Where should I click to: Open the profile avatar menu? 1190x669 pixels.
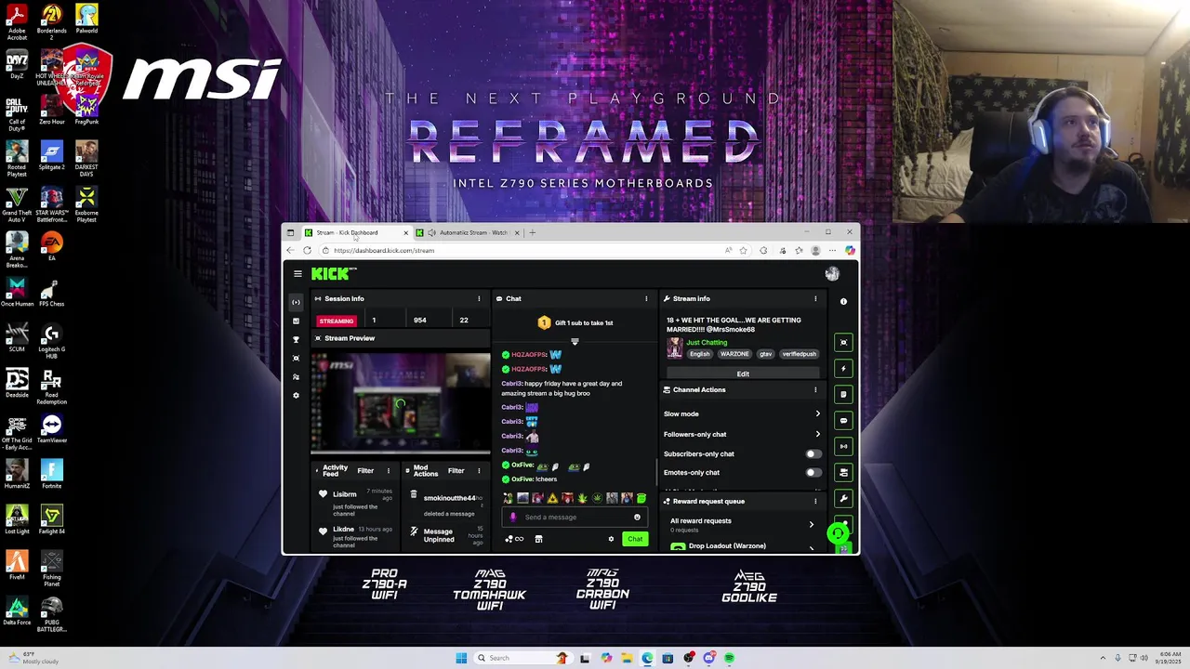pyautogui.click(x=832, y=273)
